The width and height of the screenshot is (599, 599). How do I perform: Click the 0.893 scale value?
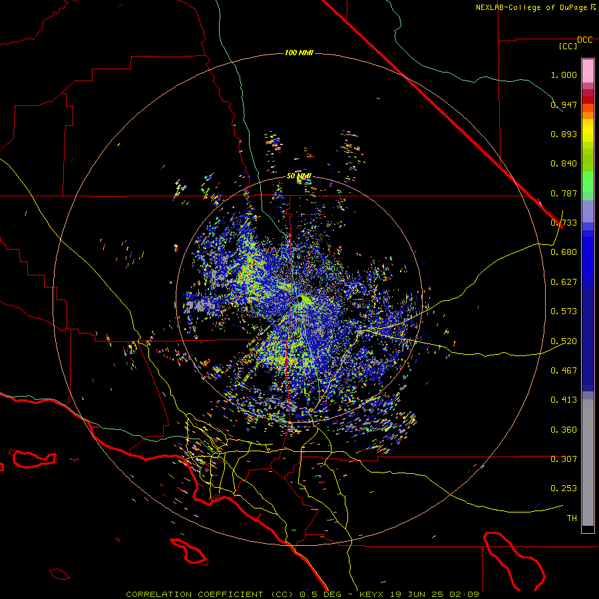coord(564,134)
